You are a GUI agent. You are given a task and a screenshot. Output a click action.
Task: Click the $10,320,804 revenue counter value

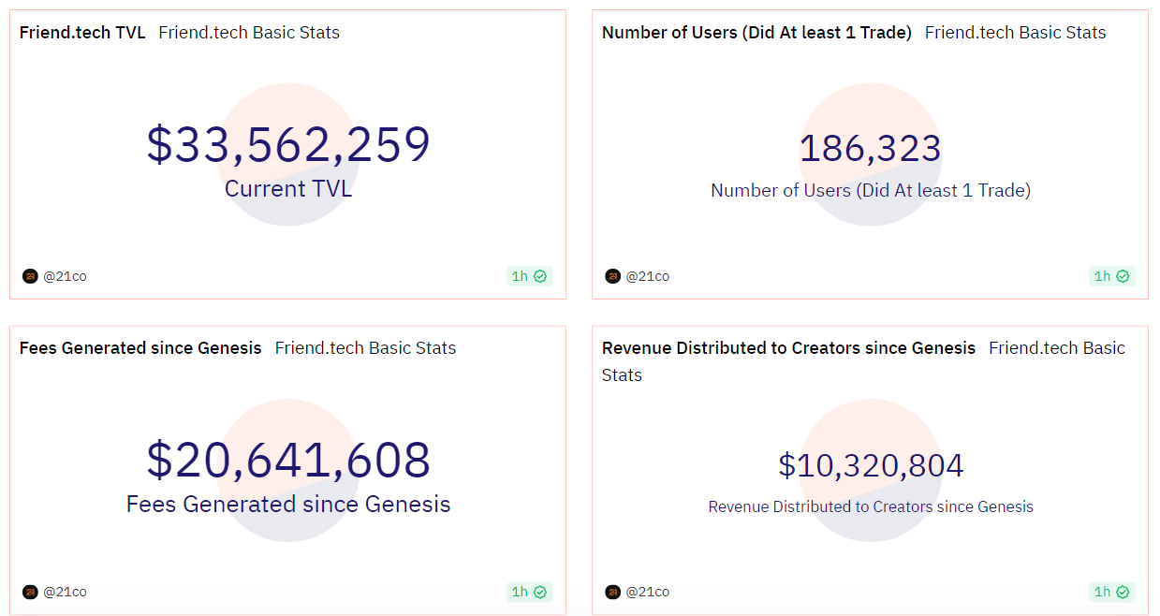(871, 465)
